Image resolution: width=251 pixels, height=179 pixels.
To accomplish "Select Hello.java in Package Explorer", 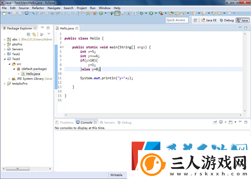I will (x=31, y=74).
